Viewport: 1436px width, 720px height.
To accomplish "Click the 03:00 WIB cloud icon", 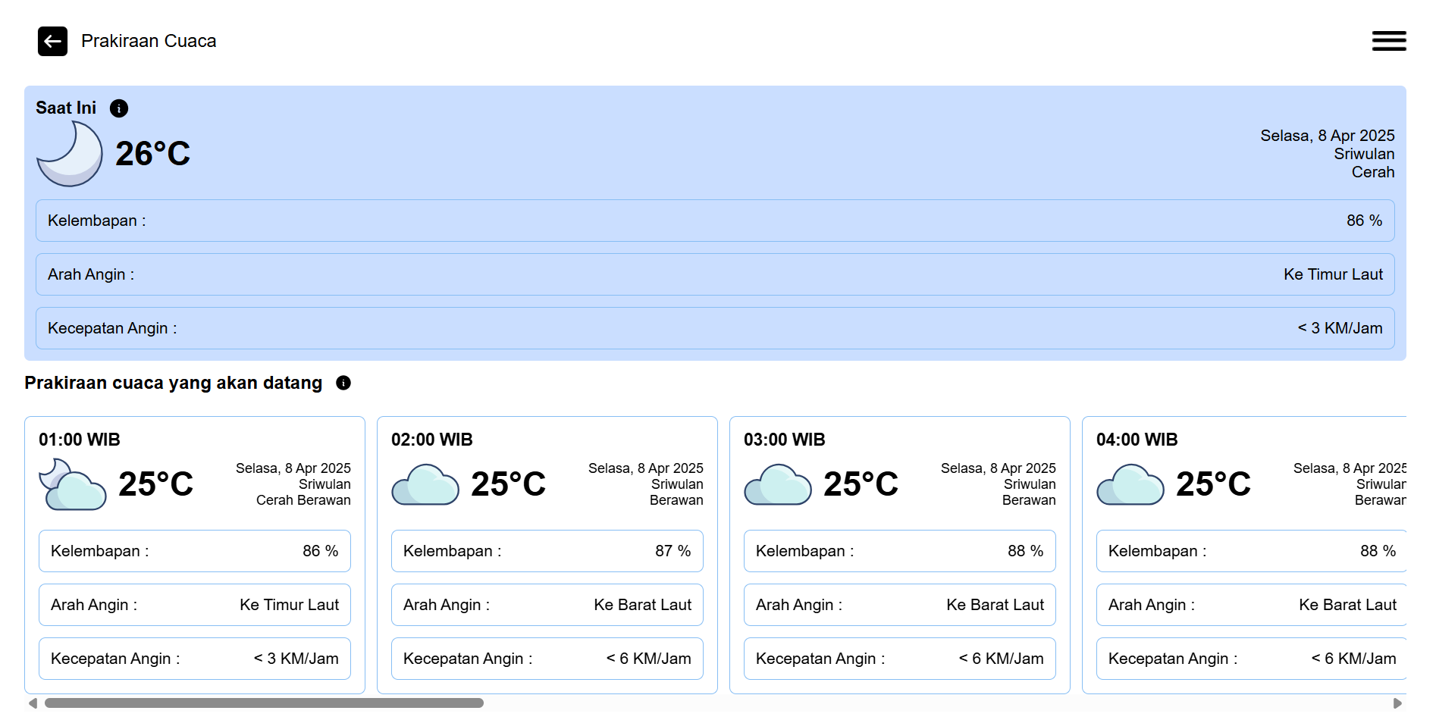I will pos(778,484).
